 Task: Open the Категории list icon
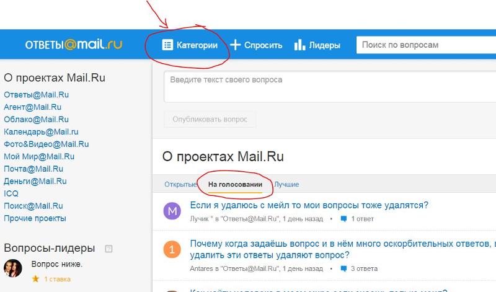[167, 45]
